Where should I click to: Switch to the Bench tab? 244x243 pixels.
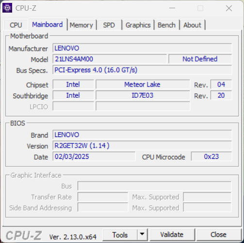pos(166,25)
